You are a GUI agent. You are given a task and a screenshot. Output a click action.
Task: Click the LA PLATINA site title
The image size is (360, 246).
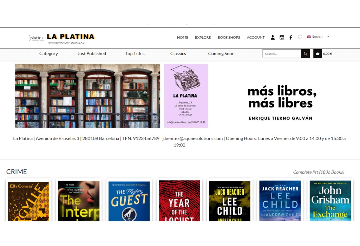(x=71, y=37)
